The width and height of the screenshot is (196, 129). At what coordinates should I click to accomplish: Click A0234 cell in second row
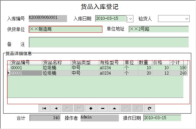(111, 73)
